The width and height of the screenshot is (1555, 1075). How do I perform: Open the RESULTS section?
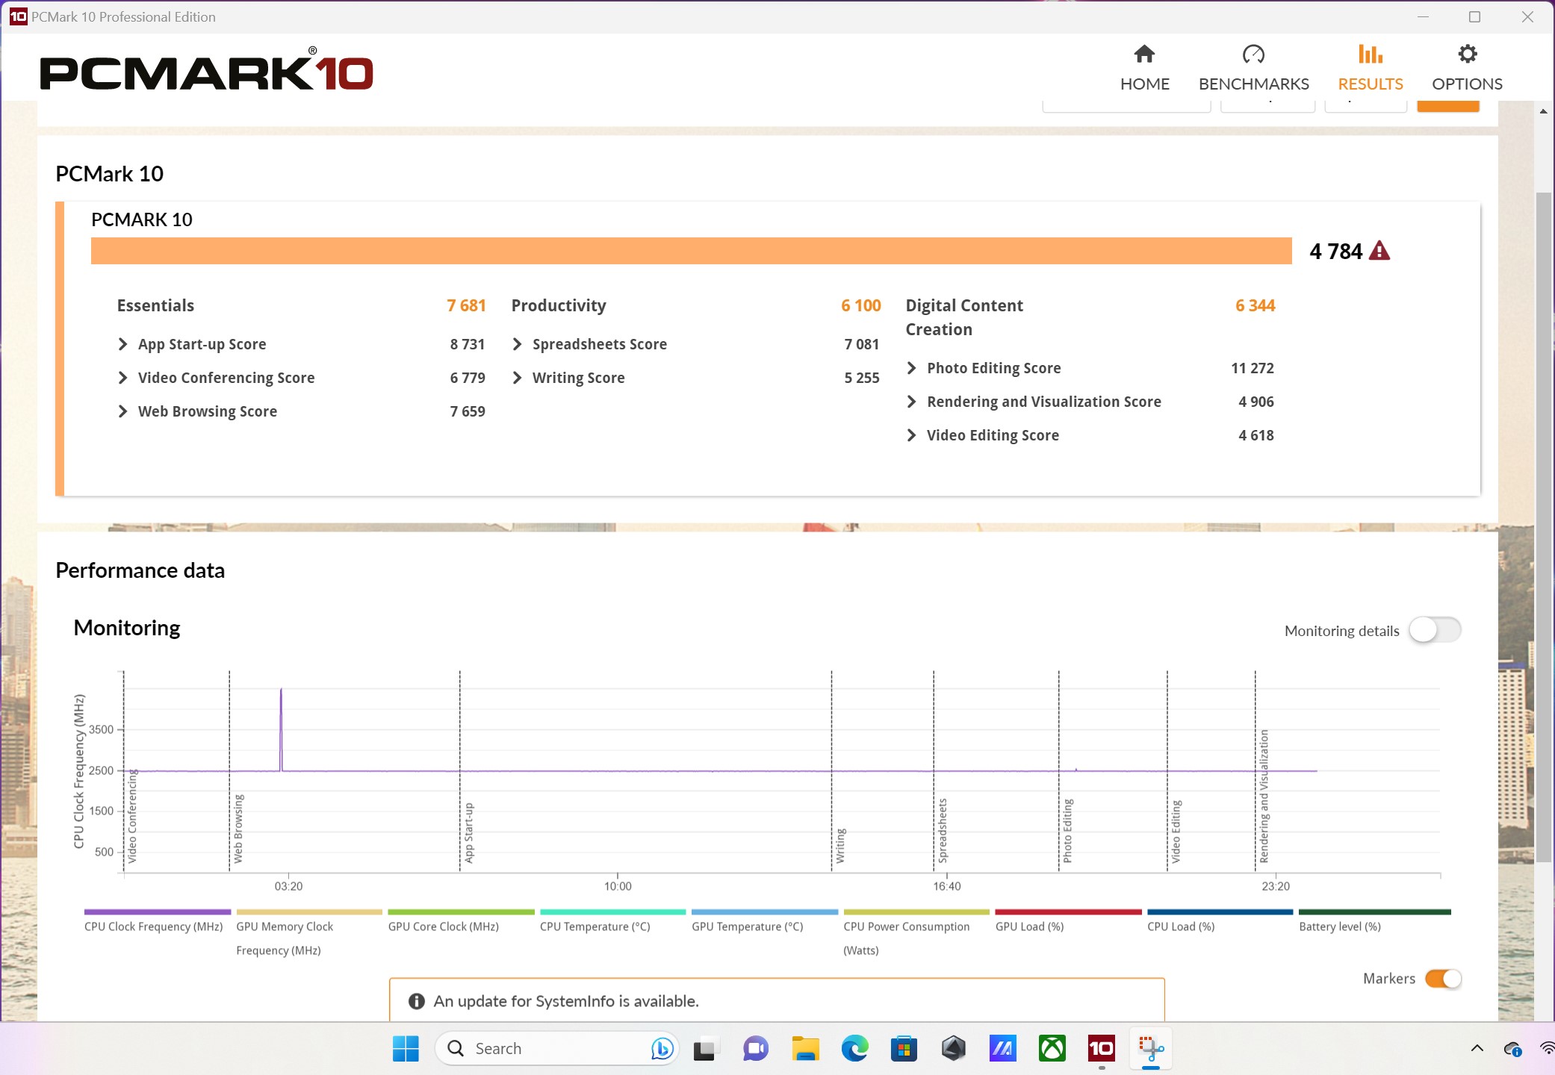(1370, 68)
